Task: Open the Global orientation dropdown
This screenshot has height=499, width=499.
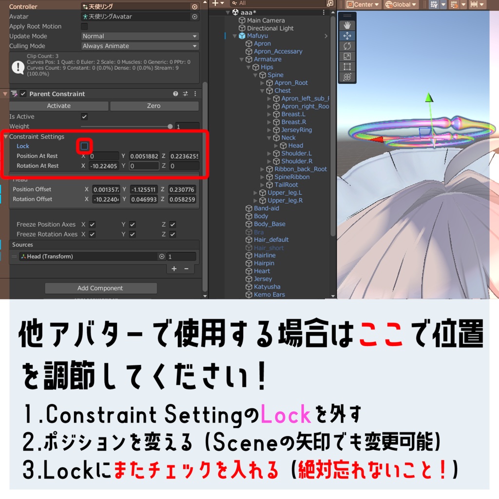Action: pos(401,4)
